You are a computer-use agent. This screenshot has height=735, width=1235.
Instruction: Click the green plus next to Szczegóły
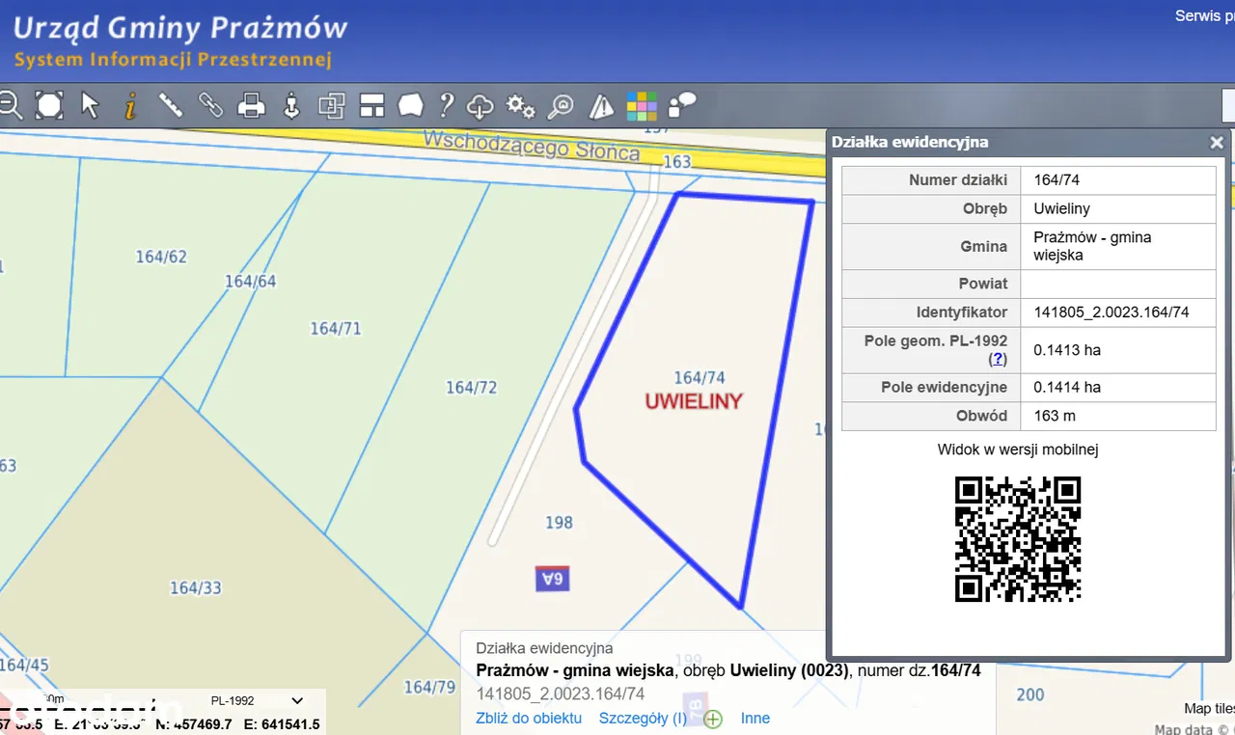click(713, 719)
